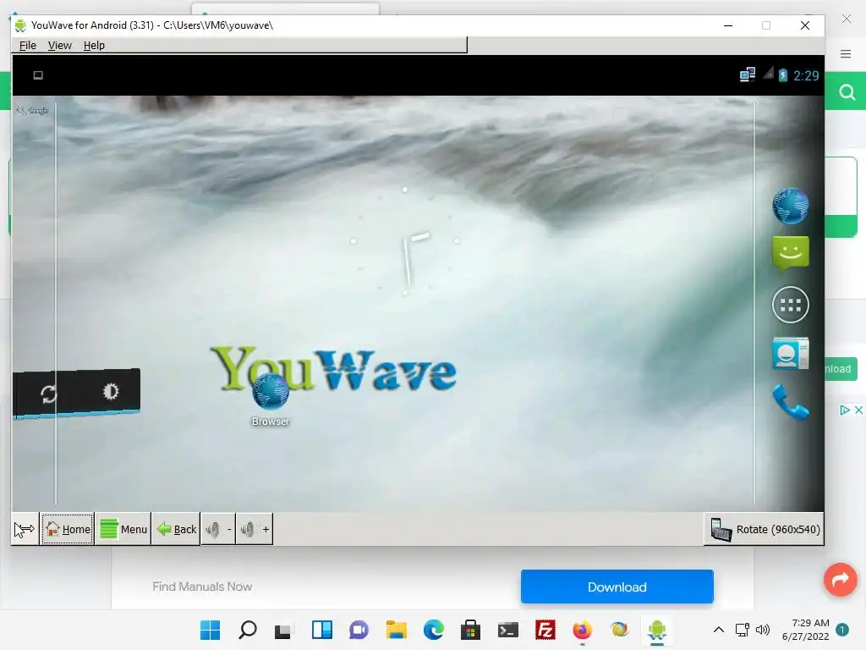Open the Chat icon on the taskbar
The image size is (866, 650).
359,630
